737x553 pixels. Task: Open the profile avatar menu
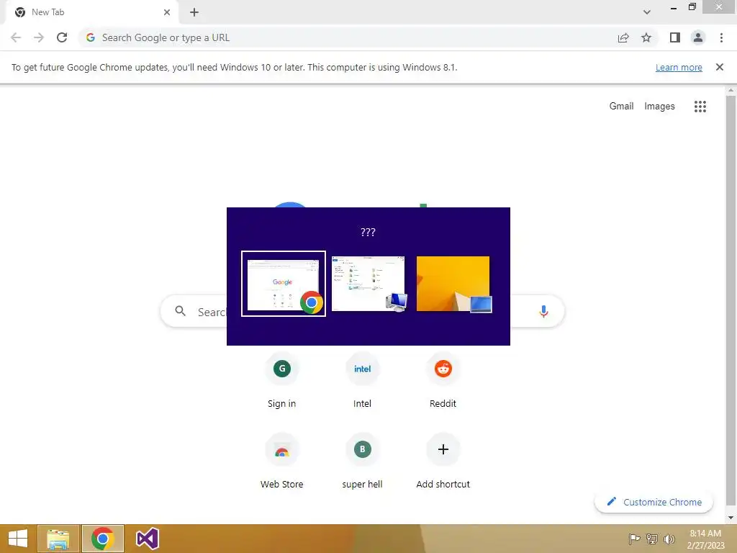click(698, 37)
